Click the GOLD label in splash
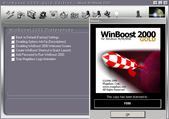The height and width of the screenshot is (119, 169). click(x=148, y=39)
